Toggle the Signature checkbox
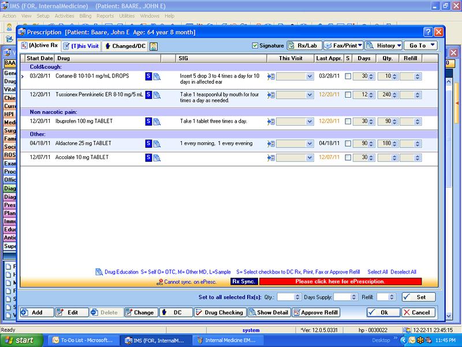This screenshot has width=462, height=347. tap(255, 46)
